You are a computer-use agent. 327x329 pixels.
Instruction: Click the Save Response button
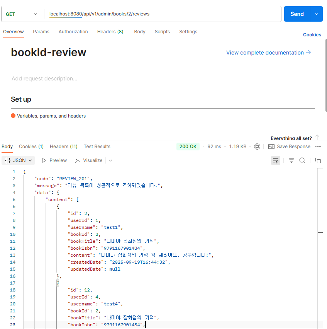pyautogui.click(x=289, y=147)
